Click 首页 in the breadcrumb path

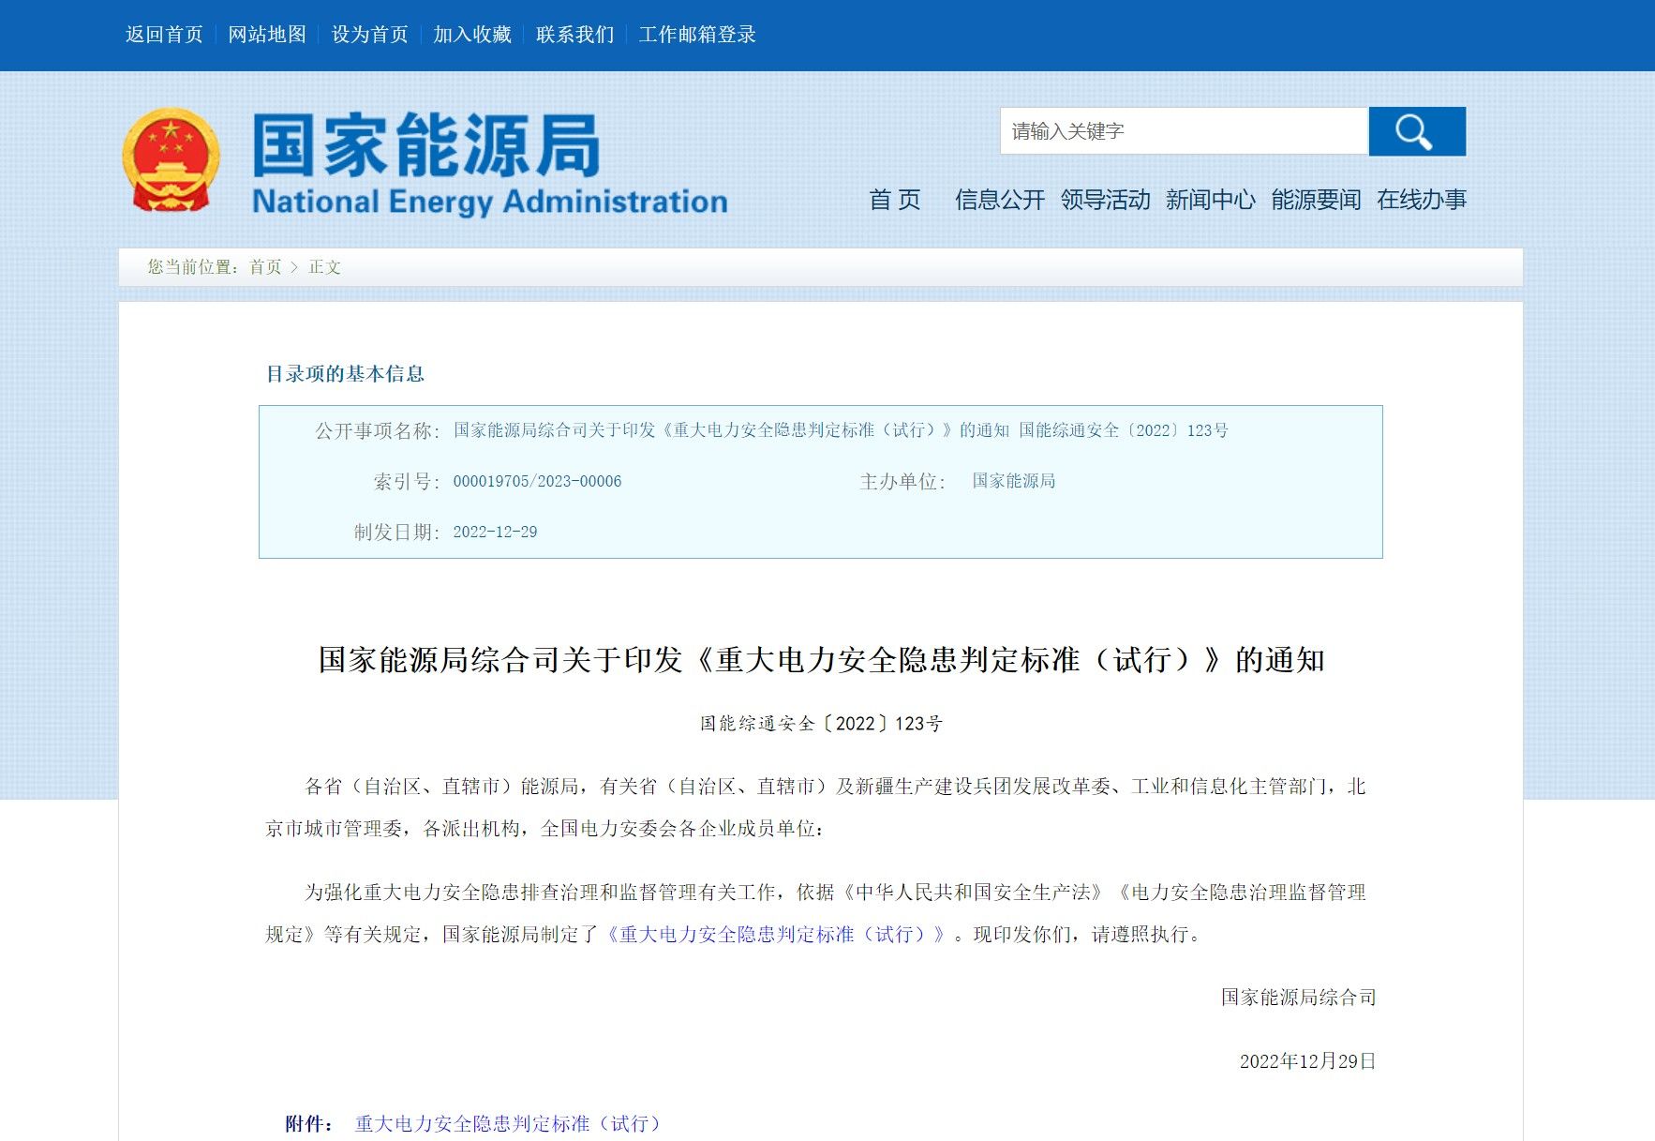click(265, 267)
